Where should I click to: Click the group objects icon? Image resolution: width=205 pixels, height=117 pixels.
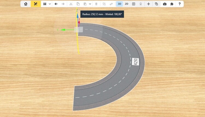coord(104,4)
